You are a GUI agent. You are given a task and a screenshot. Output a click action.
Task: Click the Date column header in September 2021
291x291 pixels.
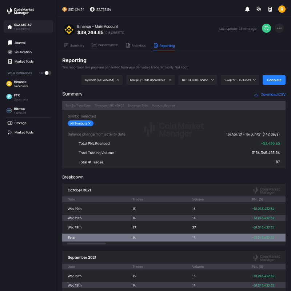[71, 267]
